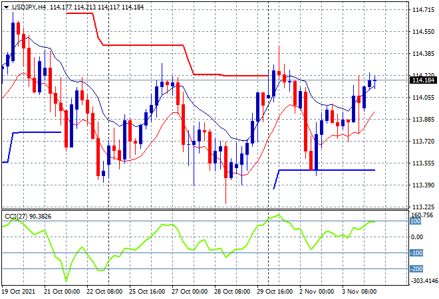
Task: Click the 29 Oct 16:00 time label
Action: tap(275, 292)
